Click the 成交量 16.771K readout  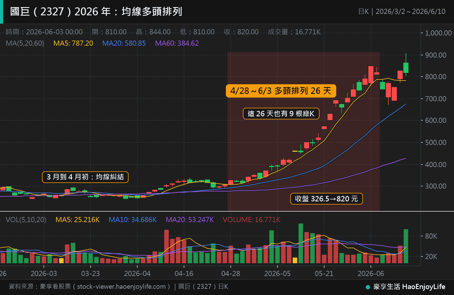[x=294, y=32]
